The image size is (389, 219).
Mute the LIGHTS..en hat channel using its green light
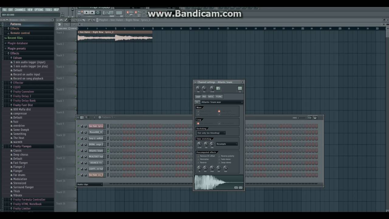tap(78, 169)
